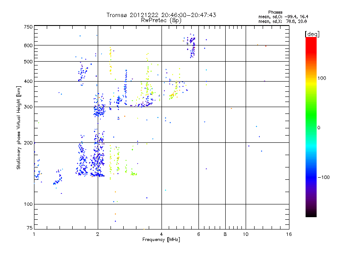
Task: Select the 'RwPretec (8p)' subtitle text
Action: pos(161,20)
